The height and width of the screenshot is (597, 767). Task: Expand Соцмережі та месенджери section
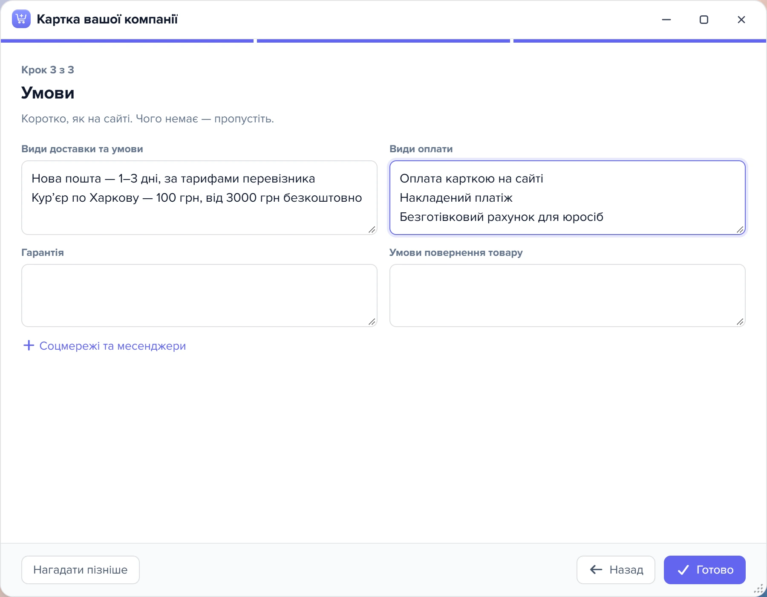pos(104,346)
